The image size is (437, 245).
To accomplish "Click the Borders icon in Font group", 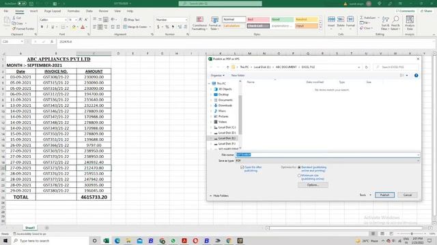I will 63,27.
